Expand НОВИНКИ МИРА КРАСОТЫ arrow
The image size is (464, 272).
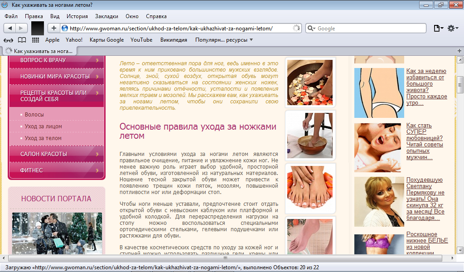[x=97, y=77]
